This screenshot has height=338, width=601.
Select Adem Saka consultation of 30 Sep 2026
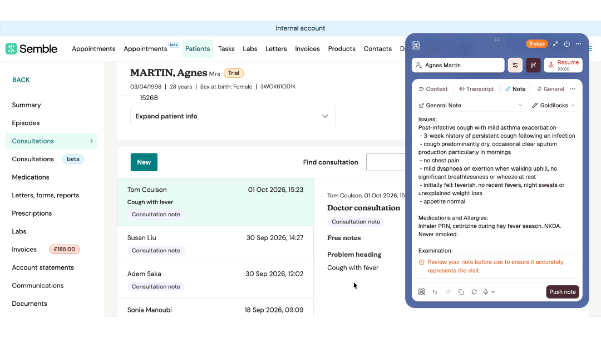click(x=215, y=280)
